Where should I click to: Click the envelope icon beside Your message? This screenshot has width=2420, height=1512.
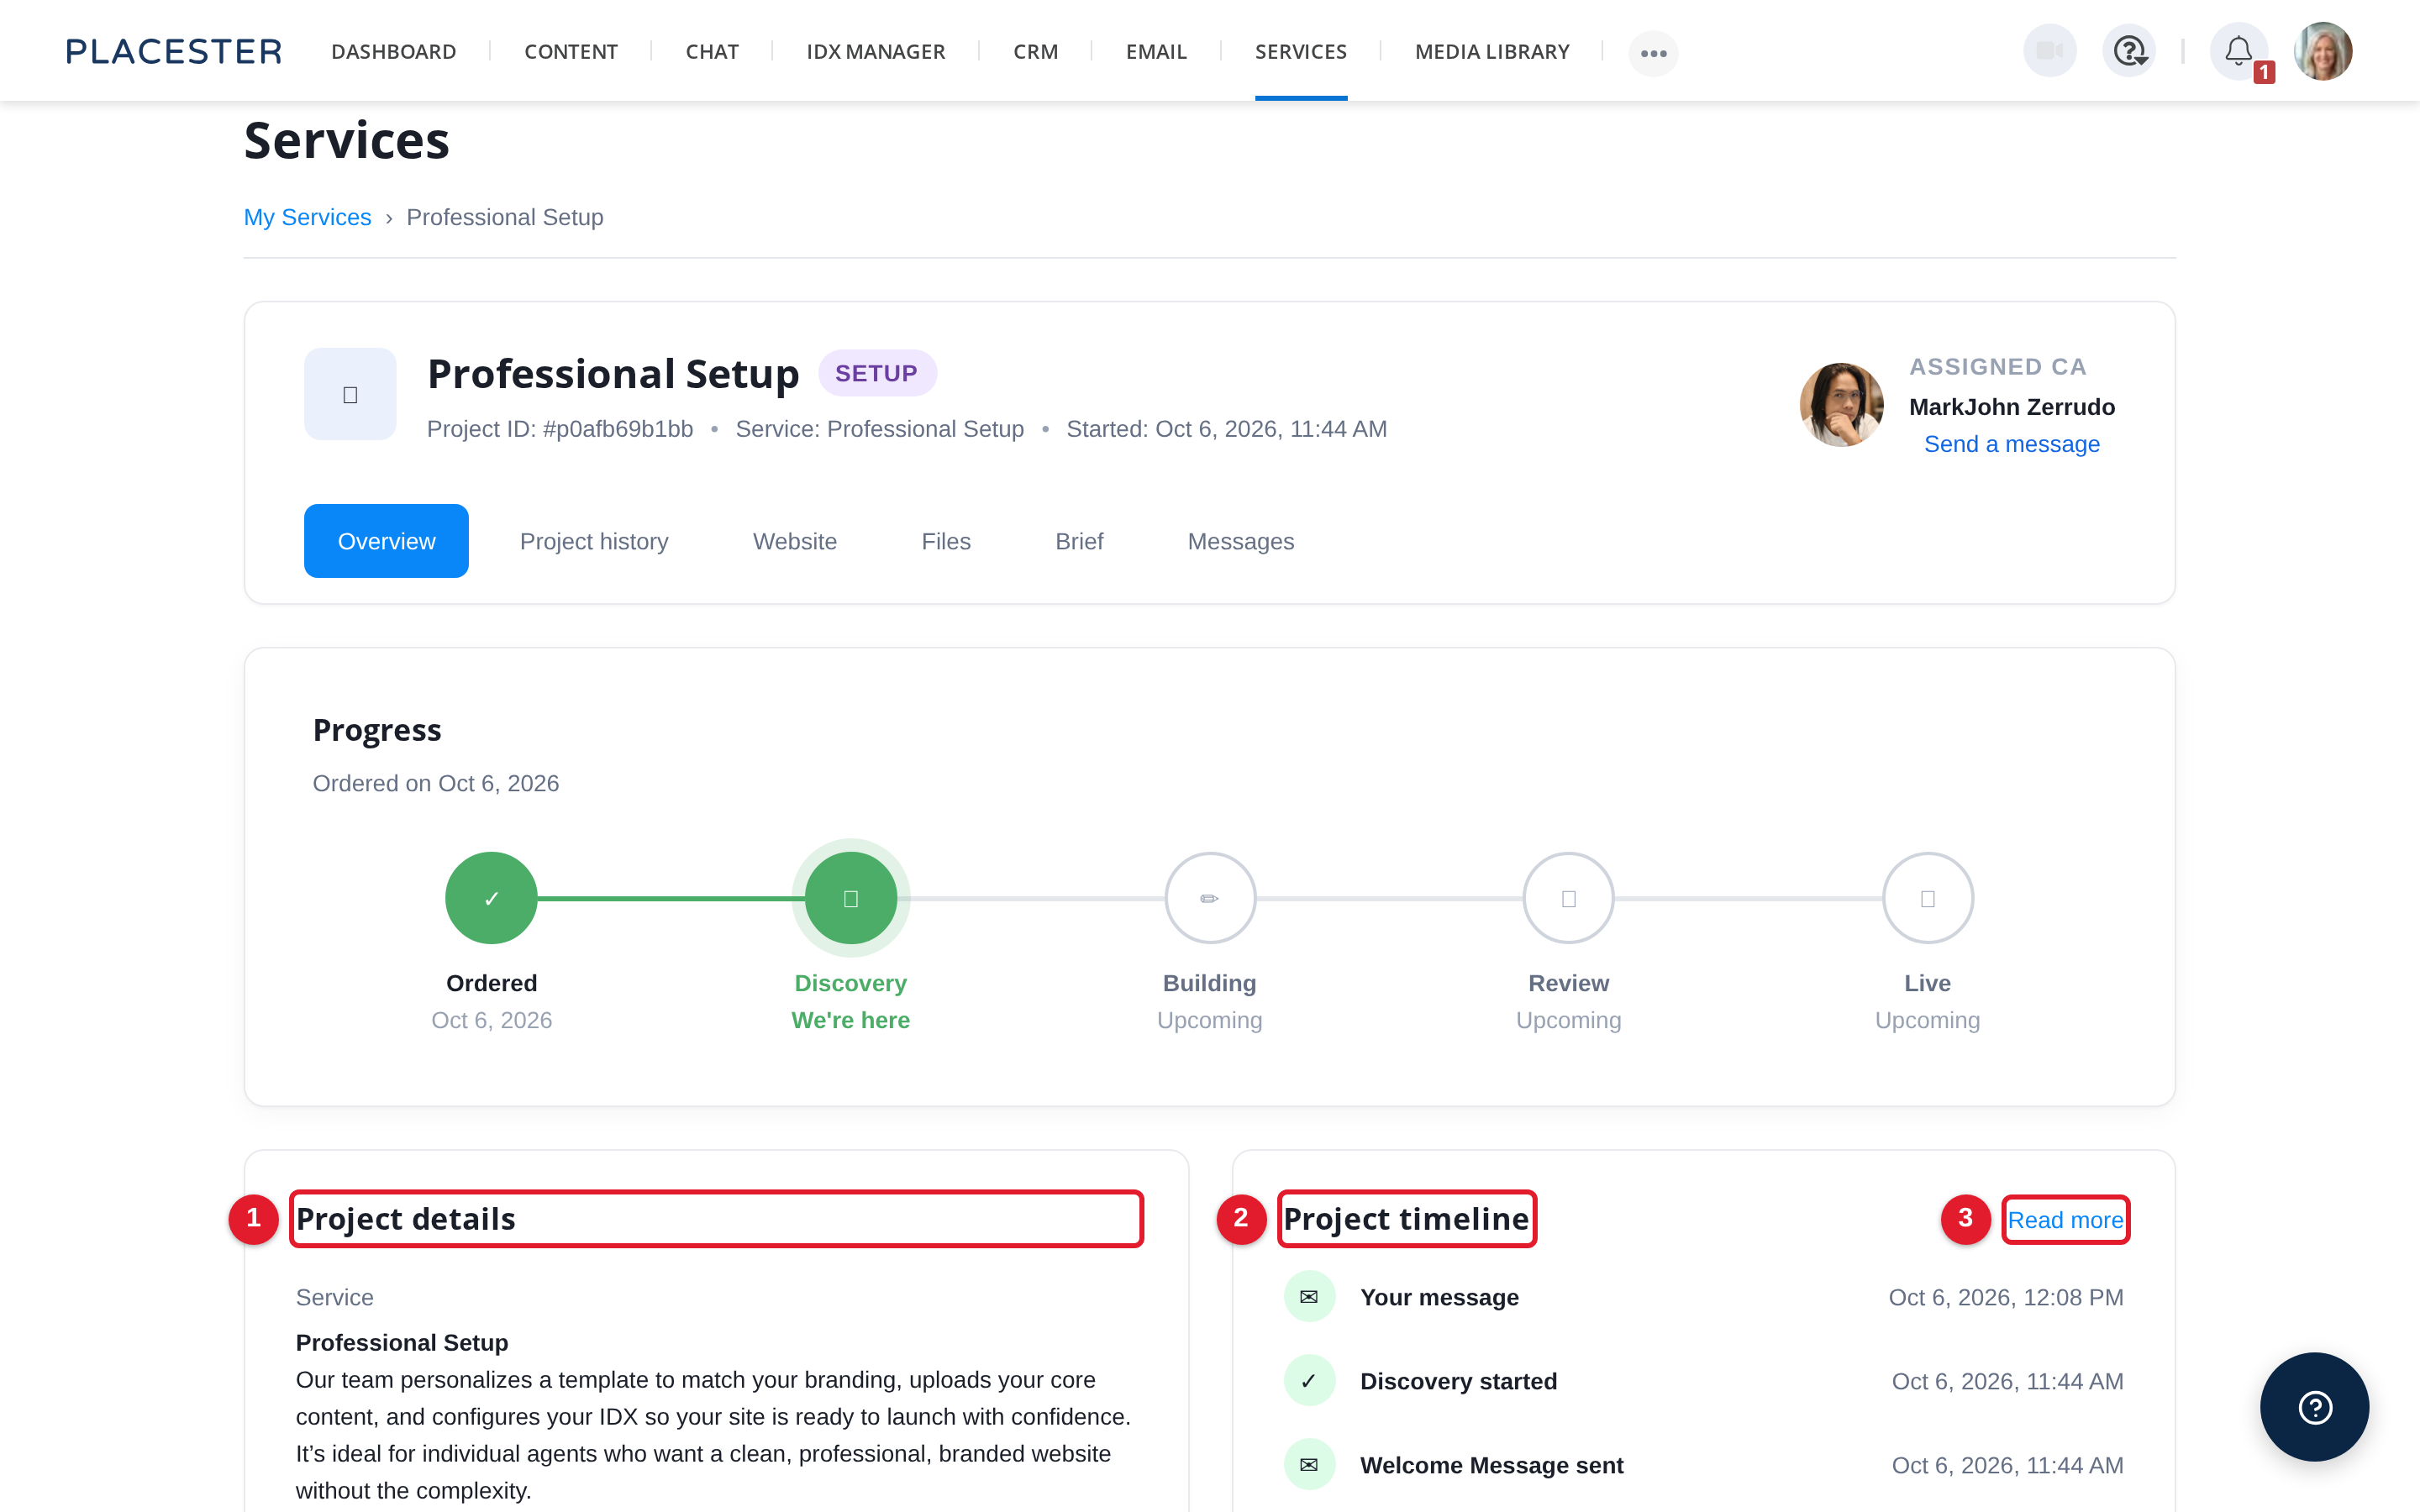(1309, 1297)
